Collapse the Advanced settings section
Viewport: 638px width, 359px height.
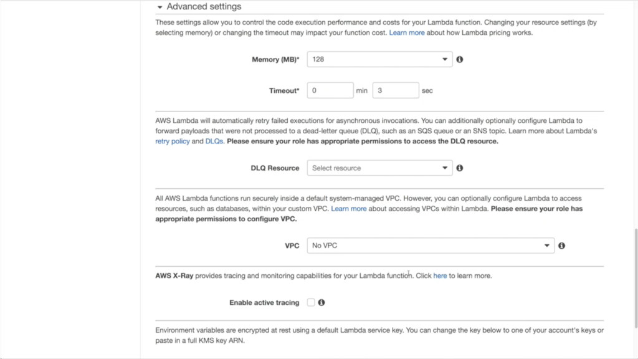click(160, 7)
